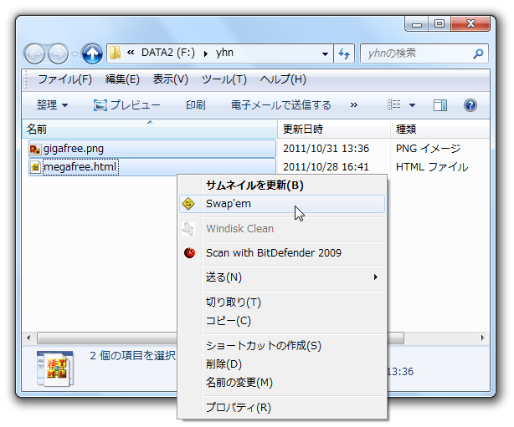
Task: Toggle the preview pane icon
Action: tap(440, 105)
